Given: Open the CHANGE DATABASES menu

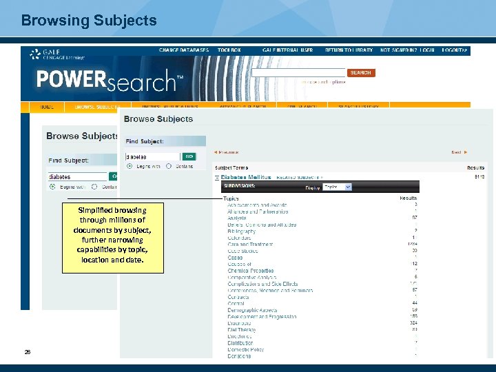Looking at the screenshot, I should [x=184, y=50].
